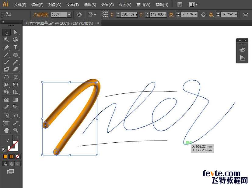The height and width of the screenshot is (188, 252).
Task: Select the Selection (black arrow) tool
Action: coord(6,32)
